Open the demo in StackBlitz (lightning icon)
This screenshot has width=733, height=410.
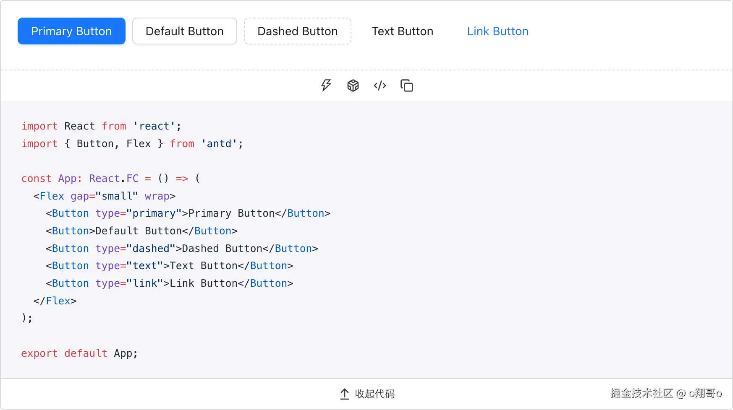tap(326, 86)
